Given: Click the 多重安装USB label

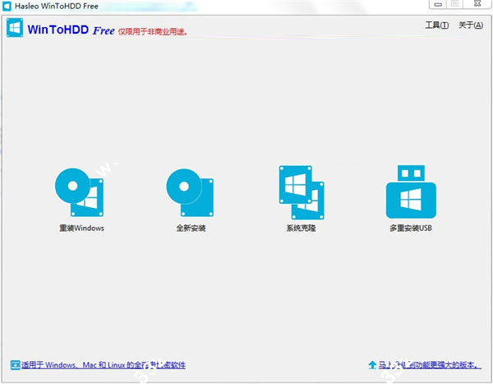Looking at the screenshot, I should [411, 228].
